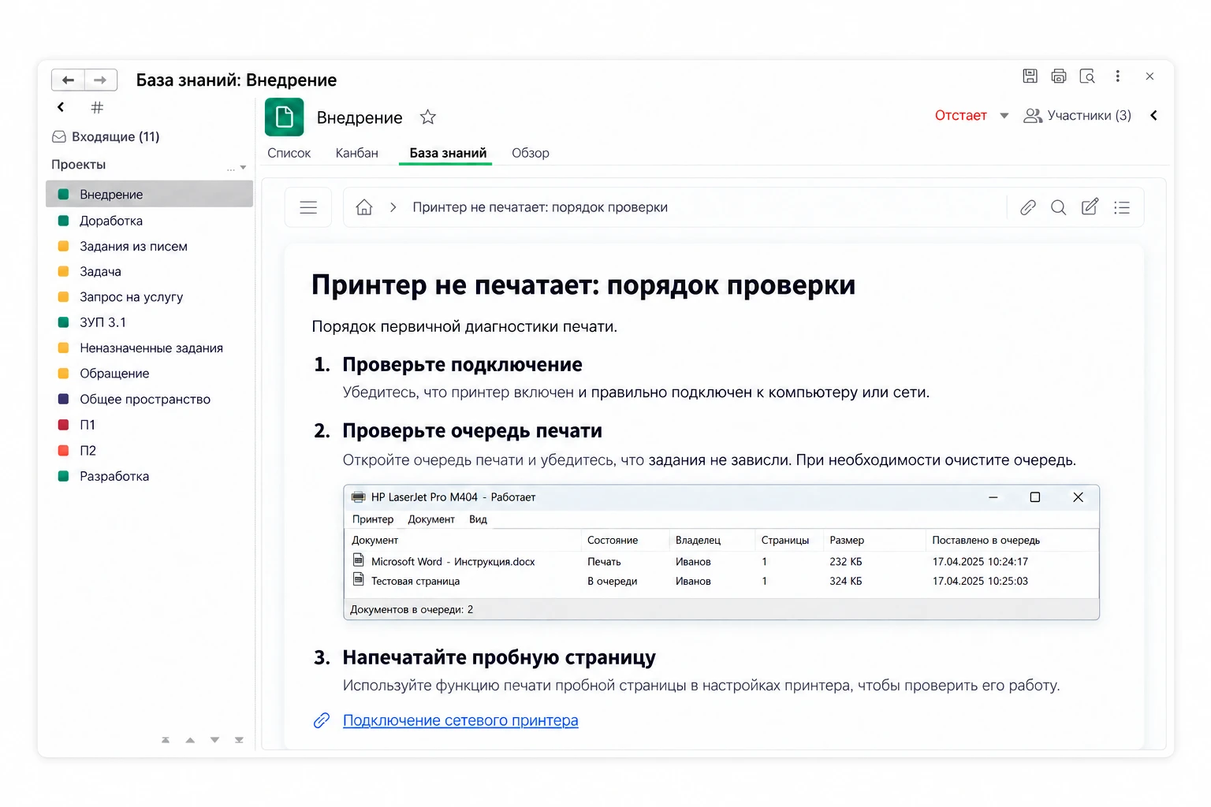Move list to bottom with the arrow icon
Screen dimensions: 1211x807
[x=239, y=740]
